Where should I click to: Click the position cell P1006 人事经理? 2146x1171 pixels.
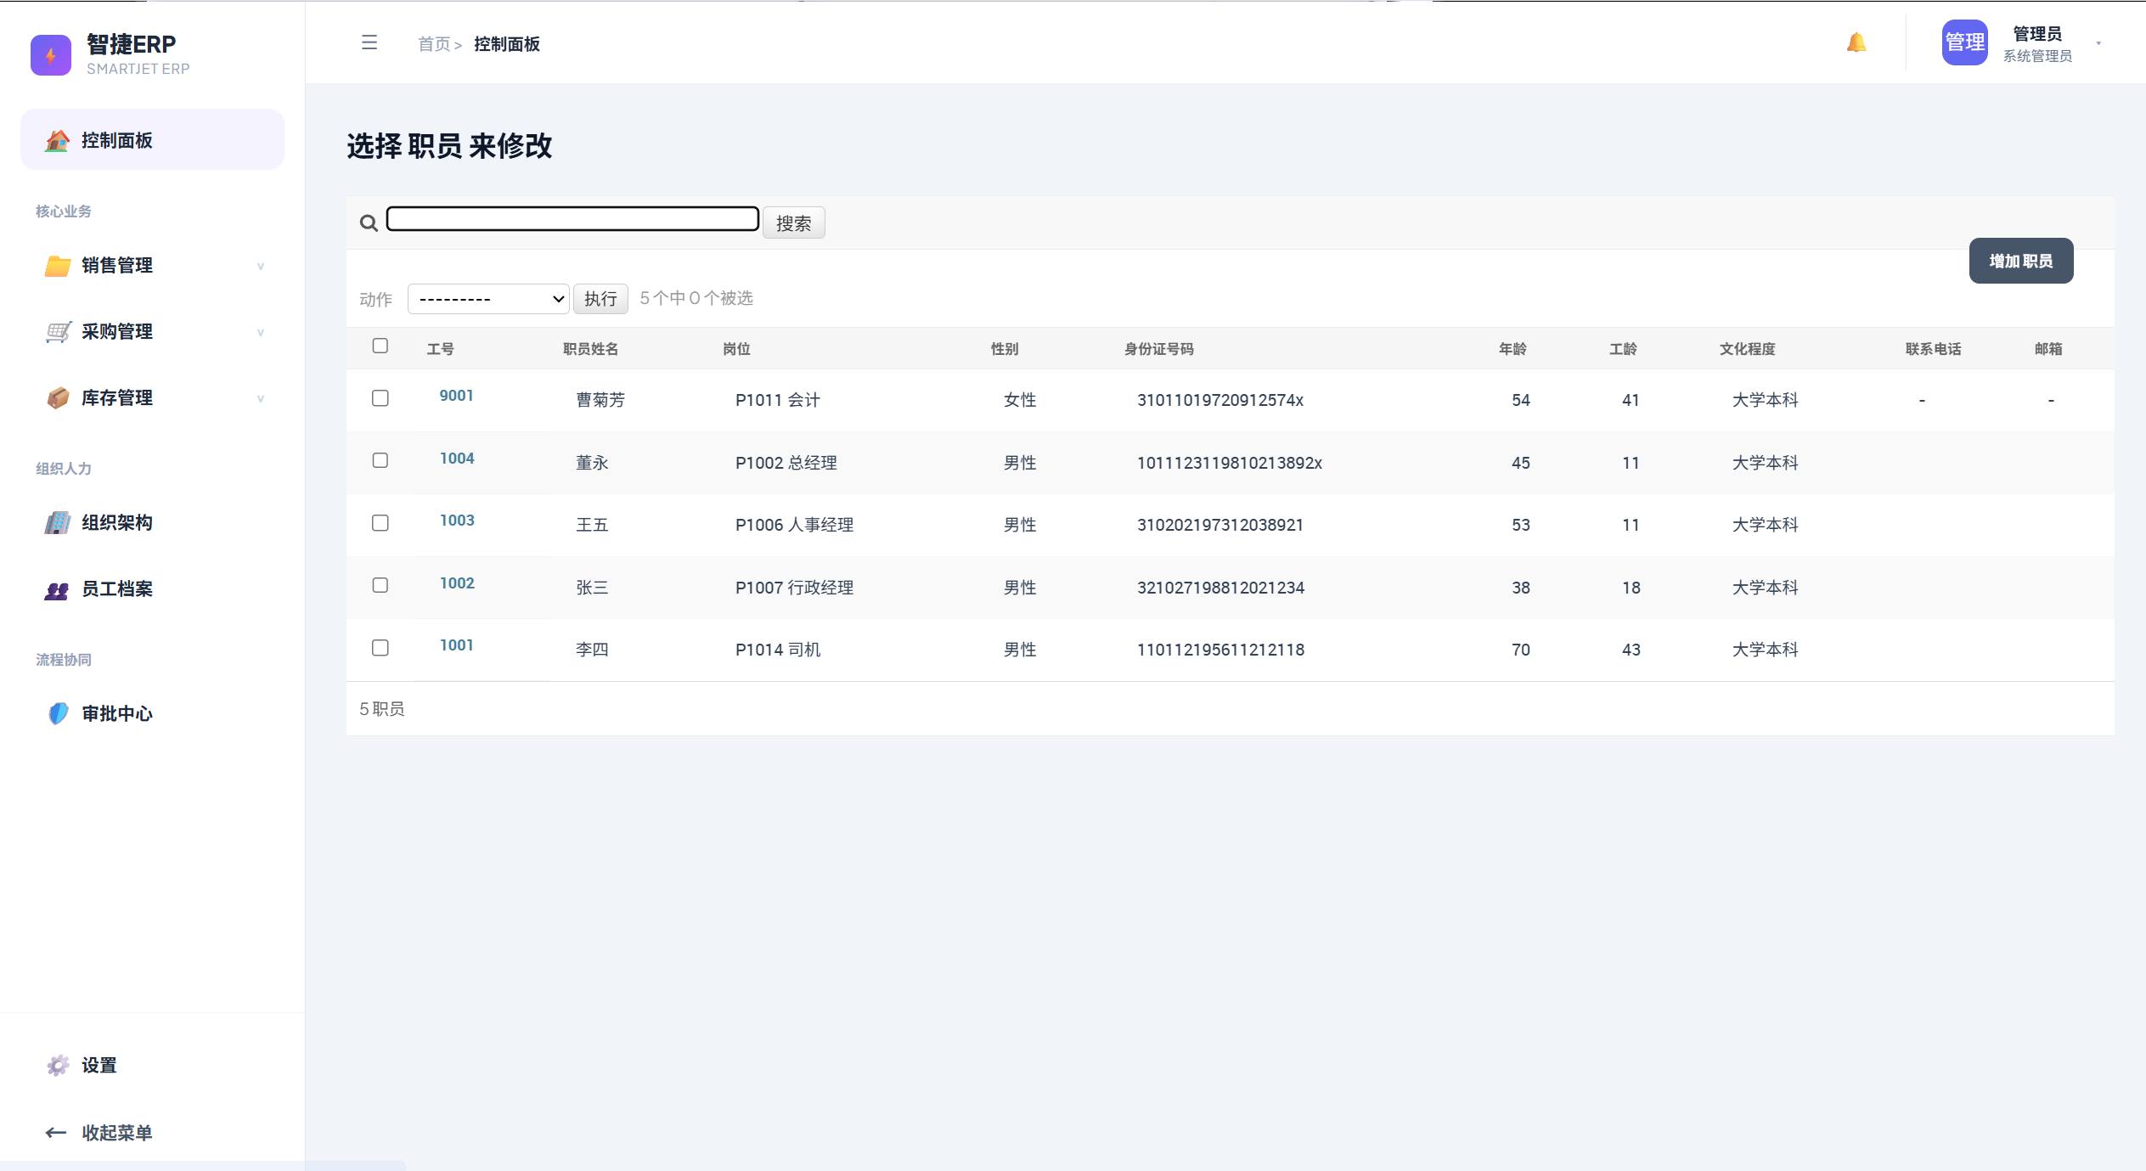(795, 525)
